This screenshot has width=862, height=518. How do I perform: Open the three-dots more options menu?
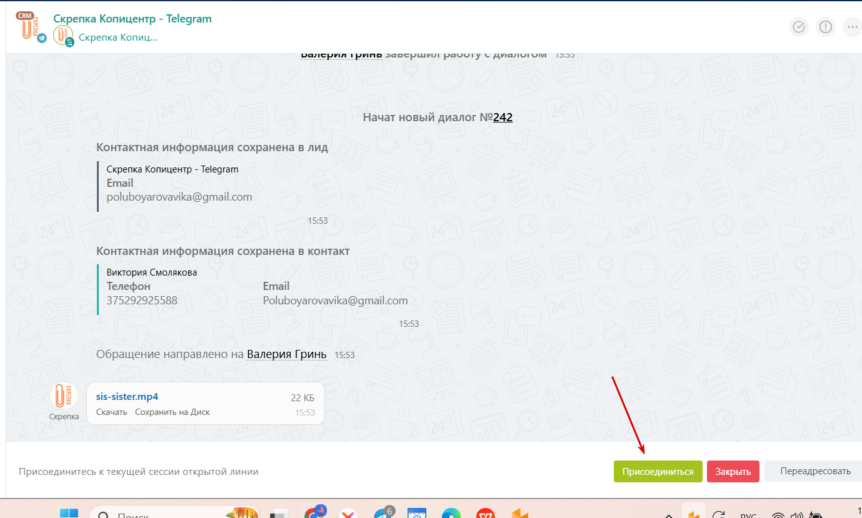[x=852, y=27]
